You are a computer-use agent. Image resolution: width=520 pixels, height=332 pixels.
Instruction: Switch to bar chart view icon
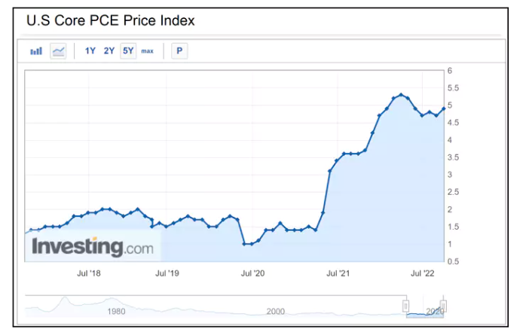[x=36, y=51]
